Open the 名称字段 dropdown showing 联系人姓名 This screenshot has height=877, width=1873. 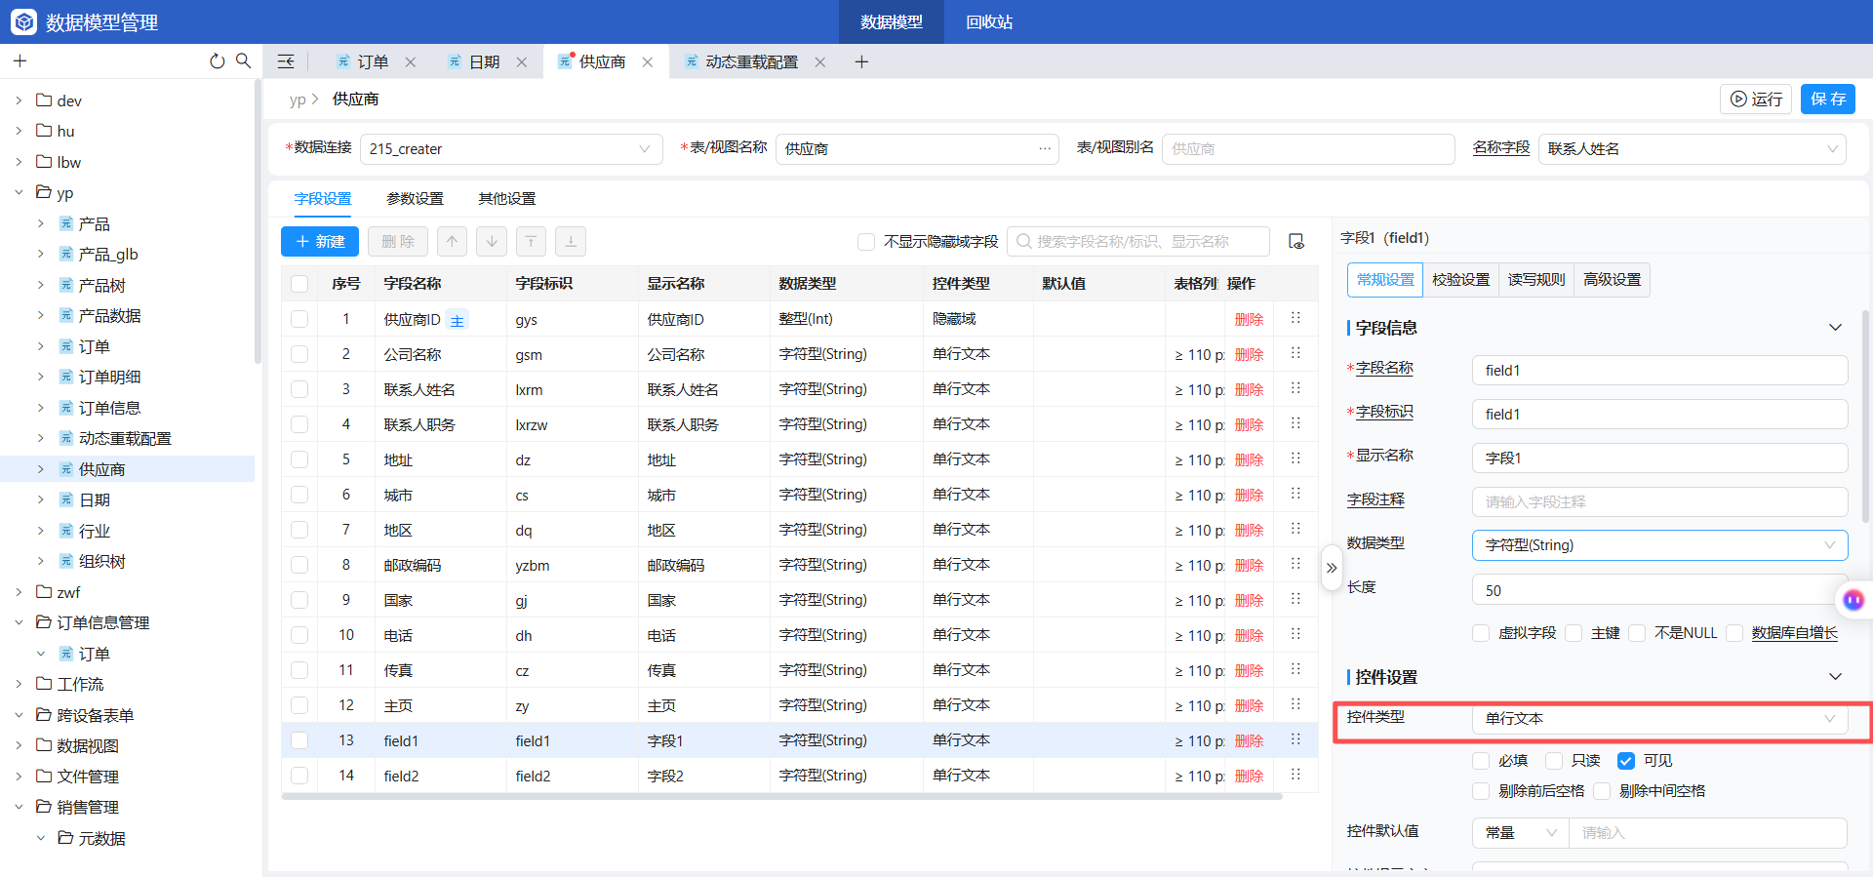pyautogui.click(x=1692, y=148)
